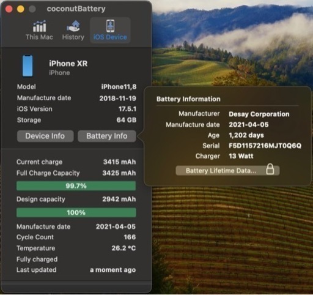Open Battery Lifetime Data button
This screenshot has width=313, height=295.
coord(227,170)
